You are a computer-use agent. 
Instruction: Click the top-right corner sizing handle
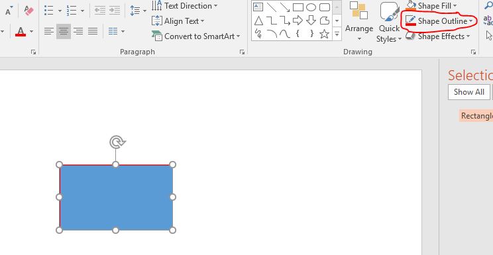172,164
